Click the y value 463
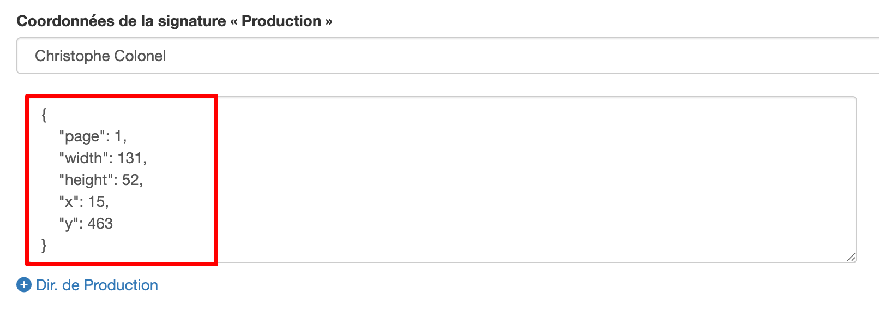 pos(100,224)
